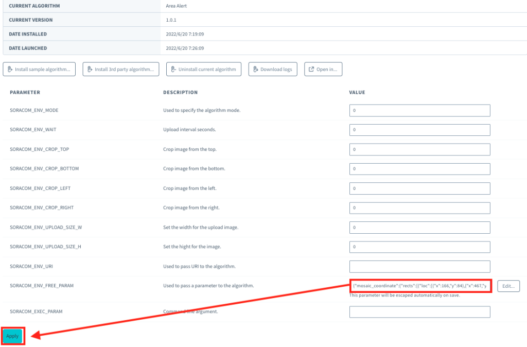The image size is (527, 347).
Task: Focus the SORACOM_ENV_WAIT value field
Action: (420, 130)
